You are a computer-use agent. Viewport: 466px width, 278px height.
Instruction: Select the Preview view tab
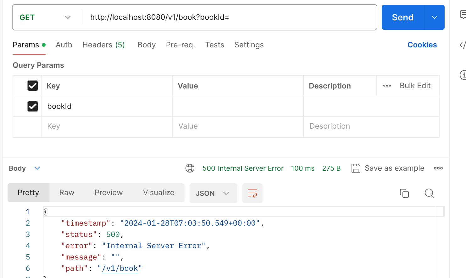(109, 193)
